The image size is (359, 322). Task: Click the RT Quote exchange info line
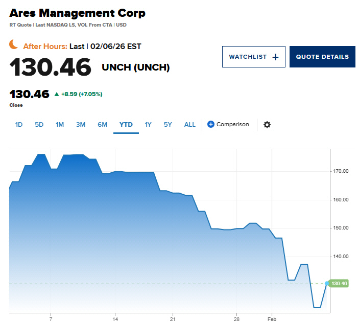pyautogui.click(x=68, y=25)
